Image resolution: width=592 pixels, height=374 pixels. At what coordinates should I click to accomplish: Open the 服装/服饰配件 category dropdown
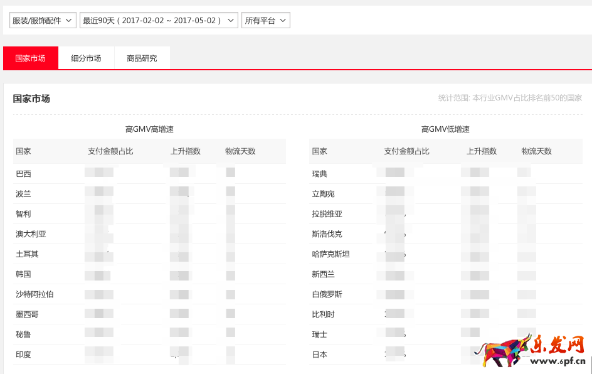click(x=43, y=21)
